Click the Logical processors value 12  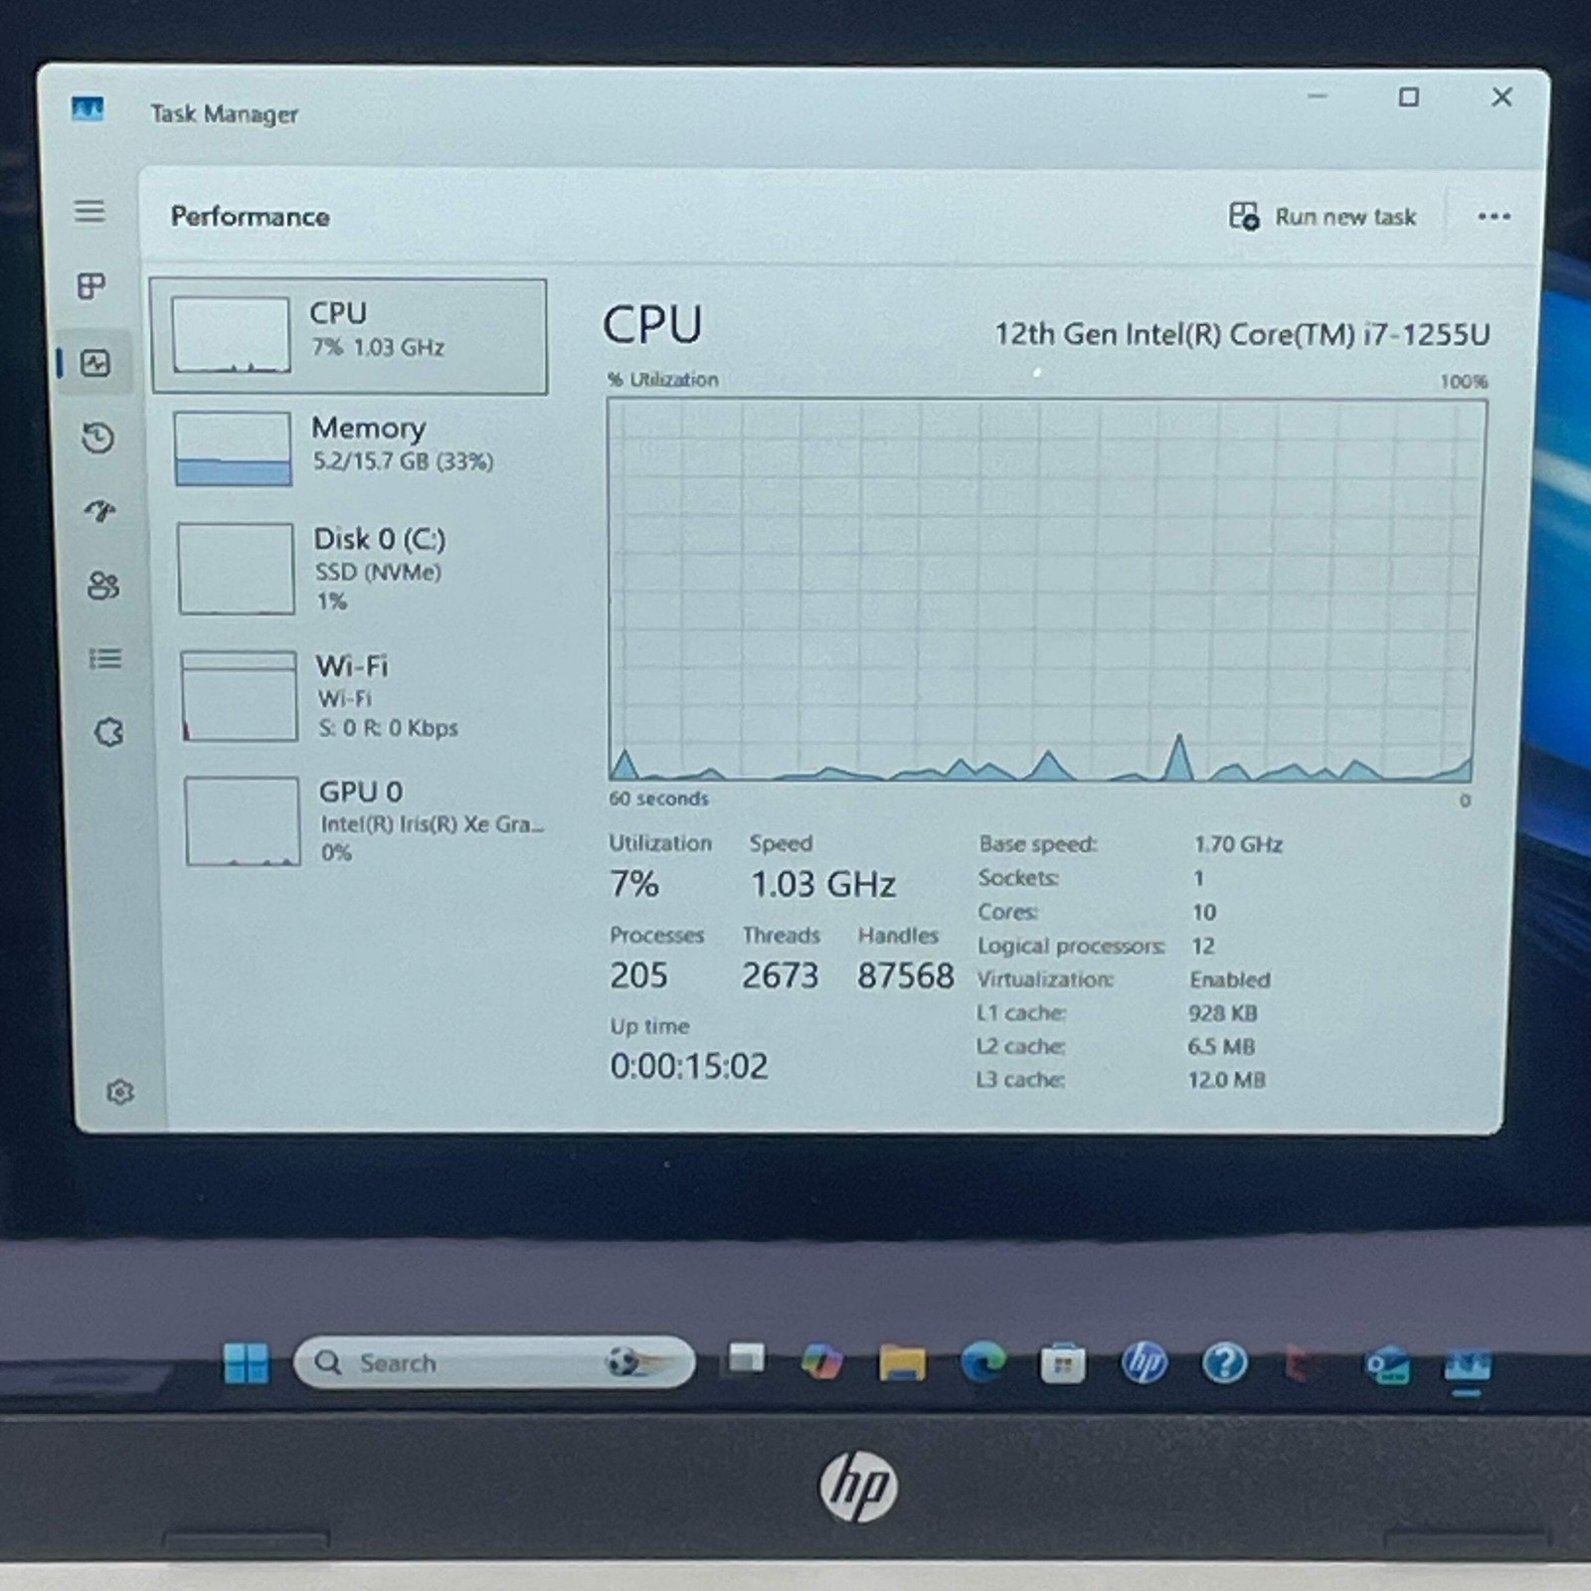coord(1203,946)
